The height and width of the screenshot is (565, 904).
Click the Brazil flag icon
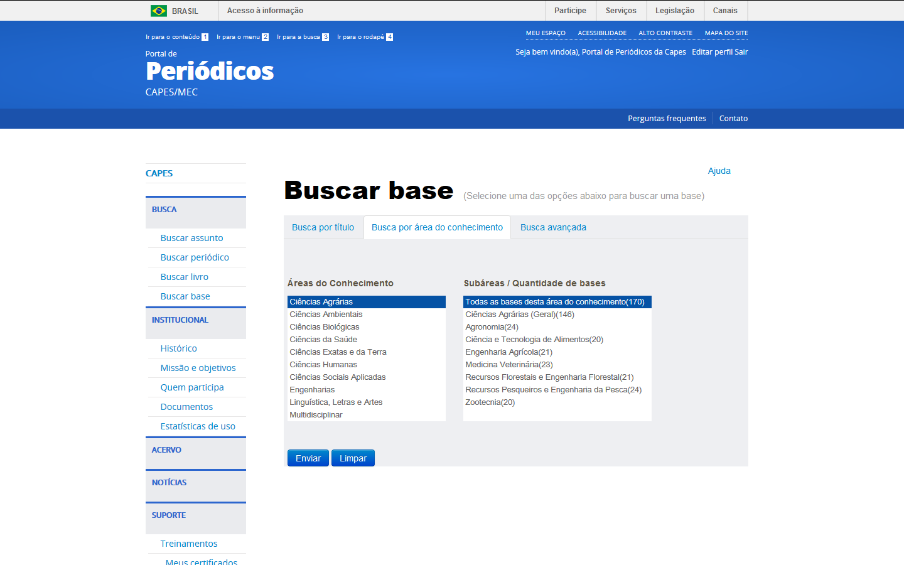(159, 11)
